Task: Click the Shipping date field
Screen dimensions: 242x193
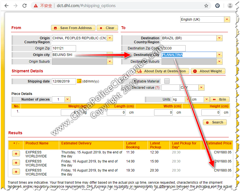Action: pos(64,81)
